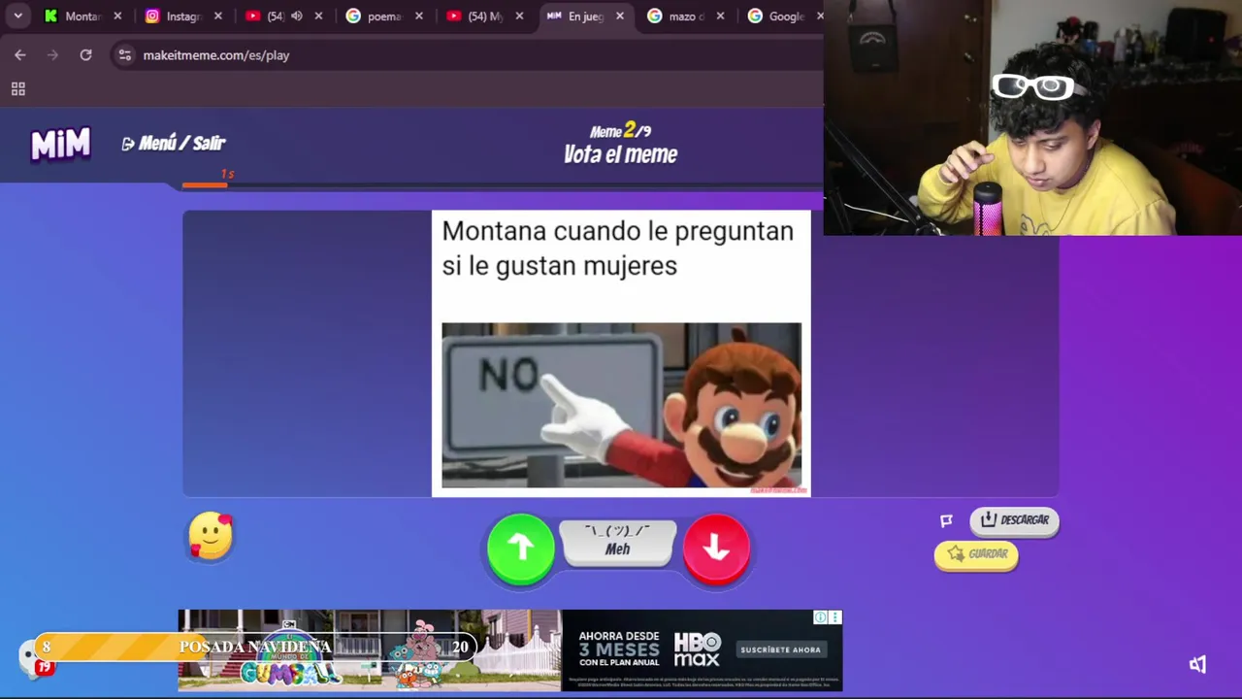The height and width of the screenshot is (699, 1242).
Task: Click the 'Meme 2/9' counter
Action: click(x=620, y=131)
